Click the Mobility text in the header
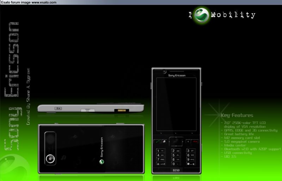The width and height of the screenshot is (282, 181). click(x=233, y=15)
